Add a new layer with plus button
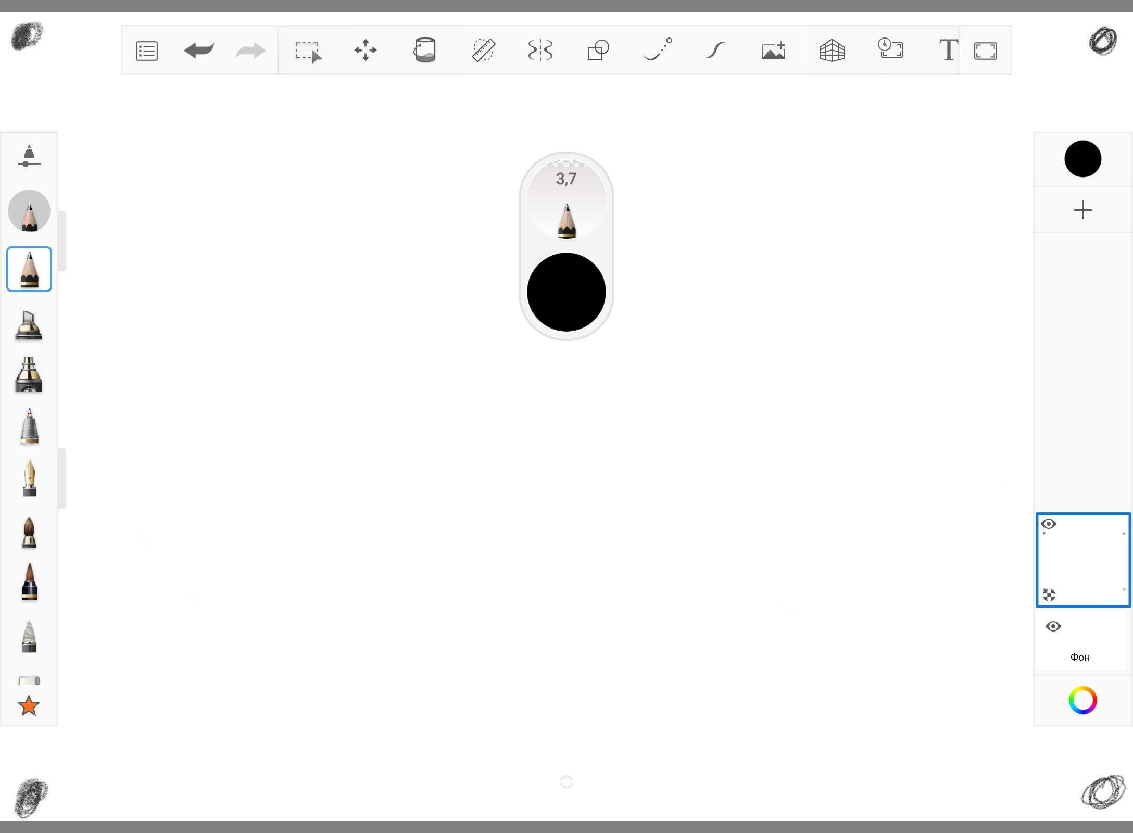The width and height of the screenshot is (1133, 833). (x=1082, y=210)
